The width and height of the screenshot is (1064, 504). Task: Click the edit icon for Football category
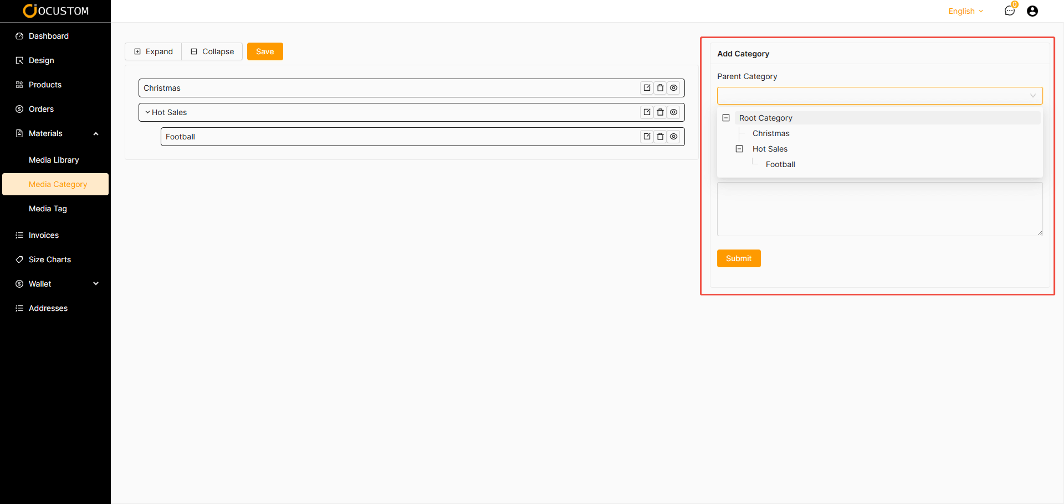[647, 137]
